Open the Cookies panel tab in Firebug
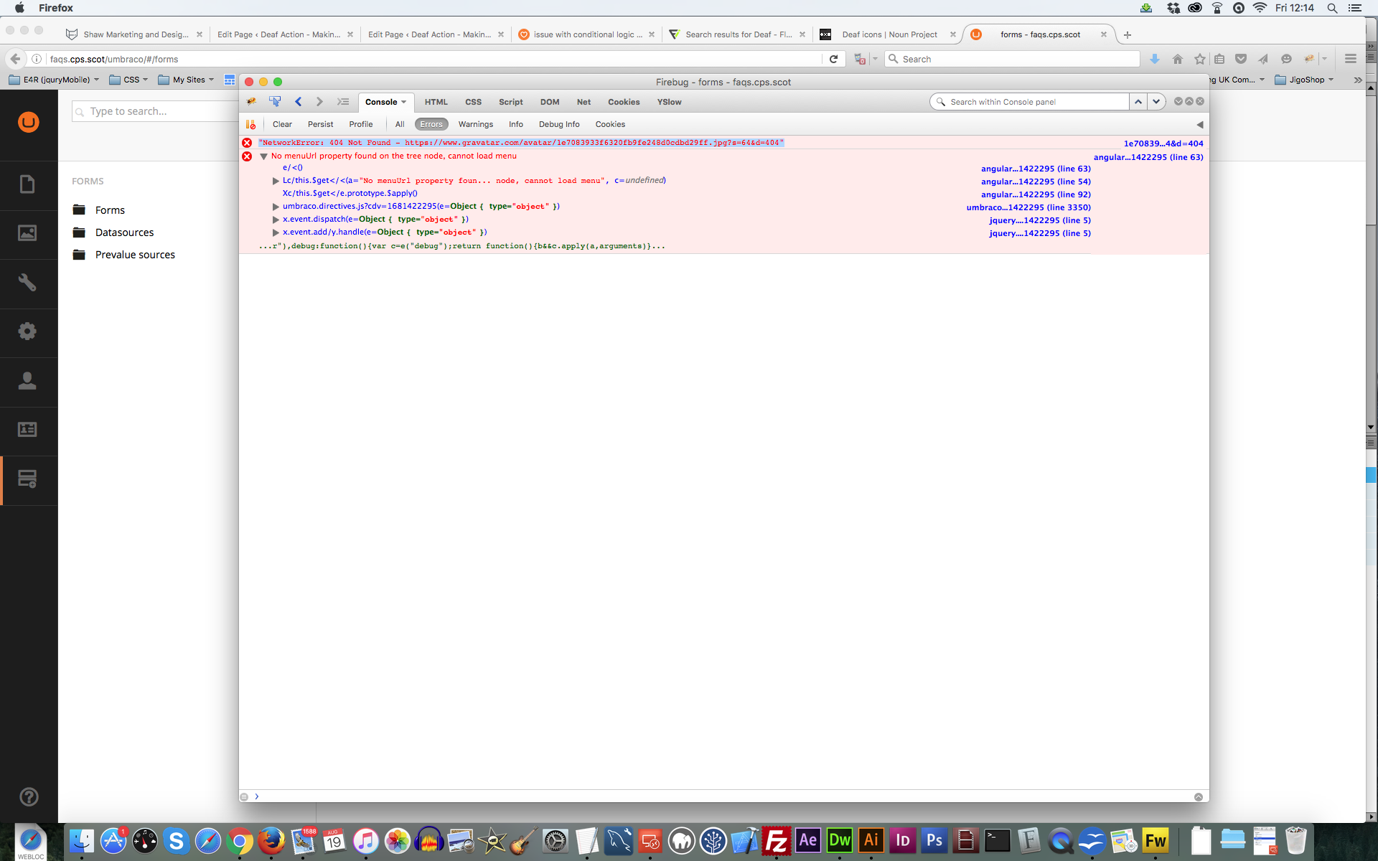This screenshot has height=861, width=1378. pos(624,102)
